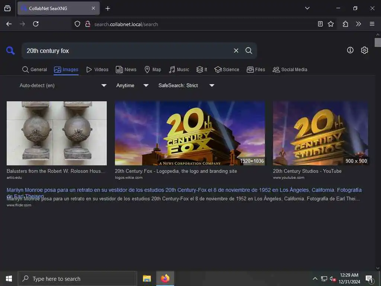
Task: Switch to the Science category
Action: coord(227,70)
